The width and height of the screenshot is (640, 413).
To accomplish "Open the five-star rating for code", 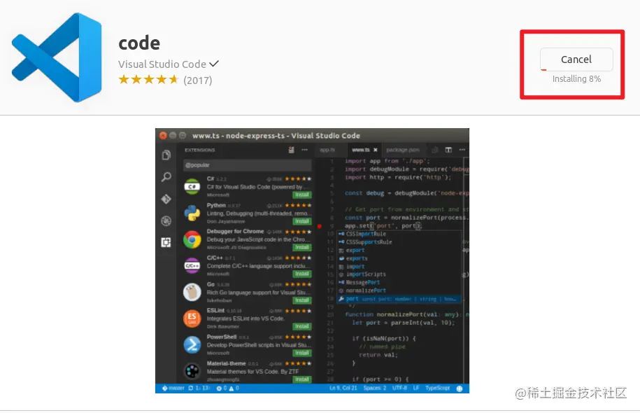I will (x=148, y=79).
